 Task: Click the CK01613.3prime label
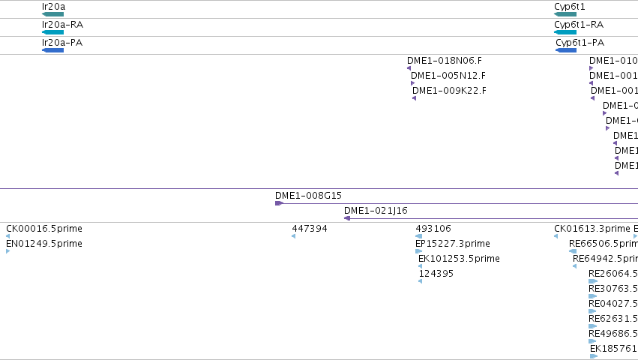click(x=592, y=229)
